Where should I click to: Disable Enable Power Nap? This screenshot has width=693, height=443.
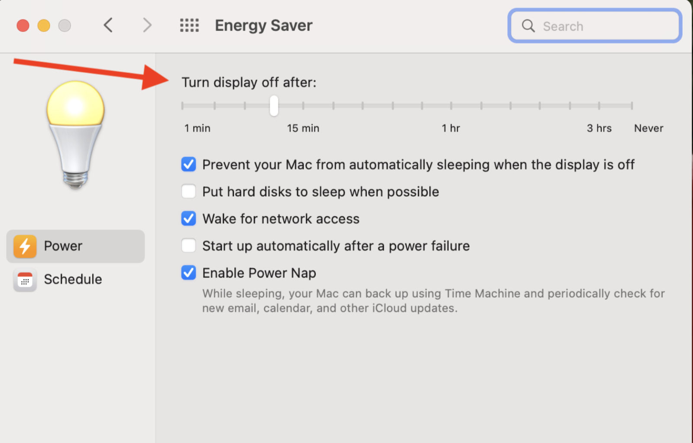tap(188, 273)
